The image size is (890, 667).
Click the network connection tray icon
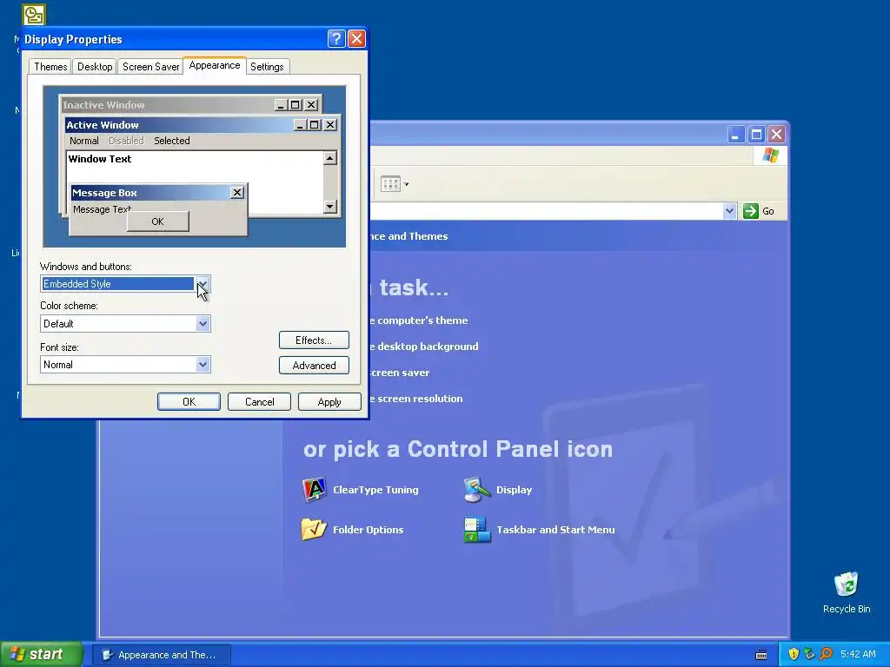[809, 654]
